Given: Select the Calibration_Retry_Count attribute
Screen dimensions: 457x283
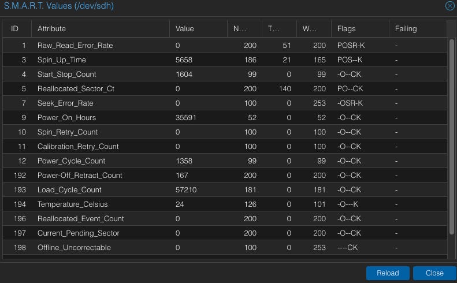Looking at the screenshot, I should (78, 146).
